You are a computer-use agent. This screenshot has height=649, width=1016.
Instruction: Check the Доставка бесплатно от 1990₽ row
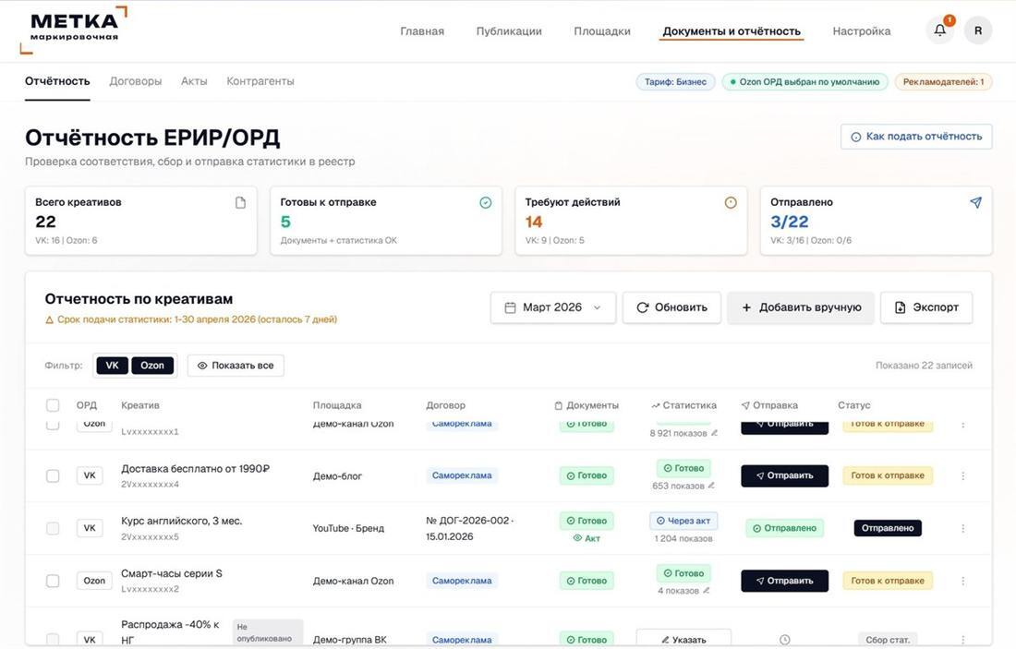(x=53, y=475)
